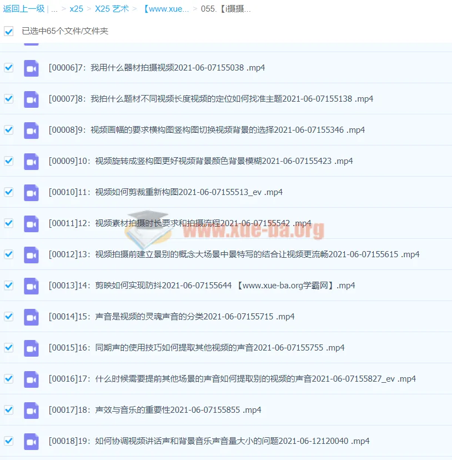Click the video icon for the last row [00018]19
Screen dimensions: 452x460
31,441
